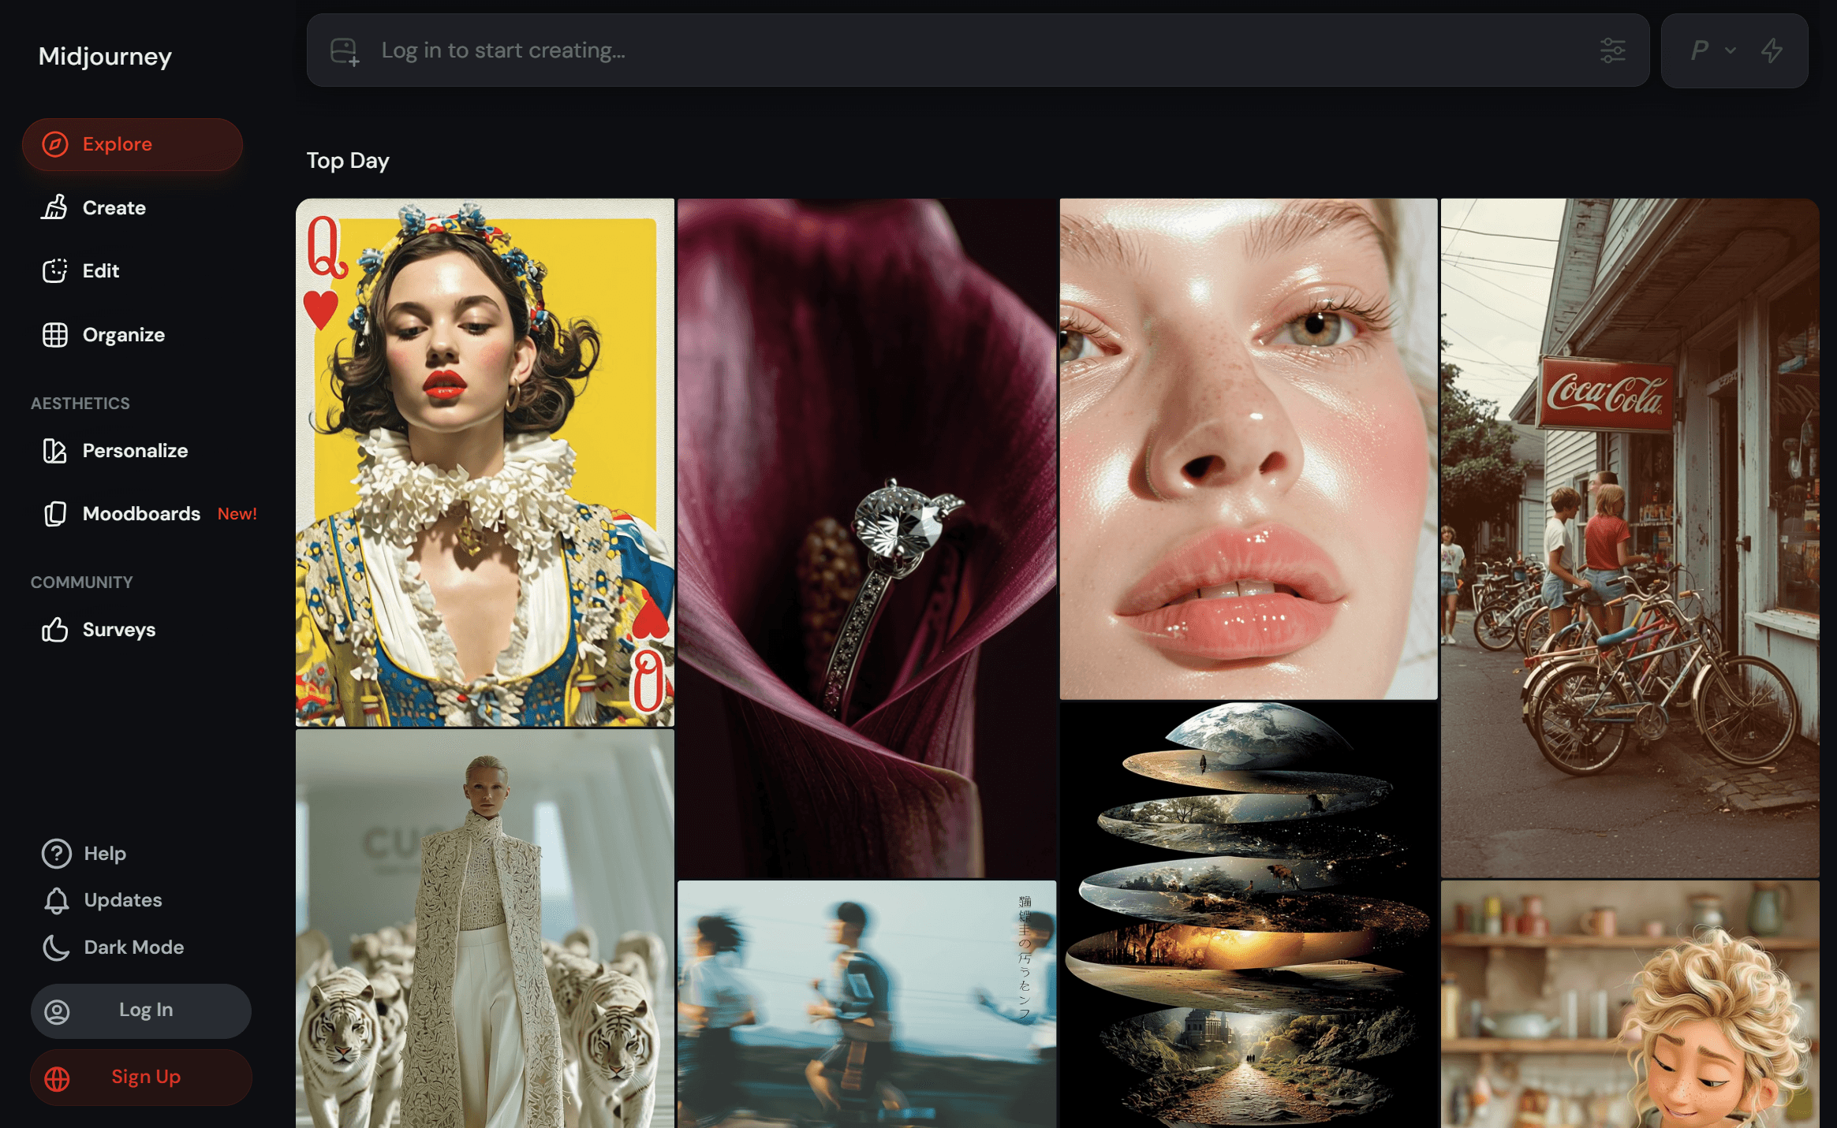The height and width of the screenshot is (1128, 1837).
Task: Click the Edit dotted-square icon
Action: tap(54, 271)
